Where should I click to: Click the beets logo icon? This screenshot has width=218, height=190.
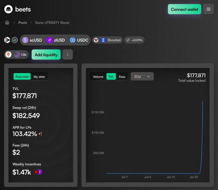tap(8, 9)
